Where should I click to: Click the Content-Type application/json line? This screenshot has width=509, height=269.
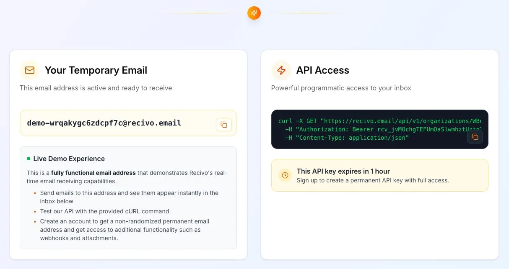tap(347, 138)
